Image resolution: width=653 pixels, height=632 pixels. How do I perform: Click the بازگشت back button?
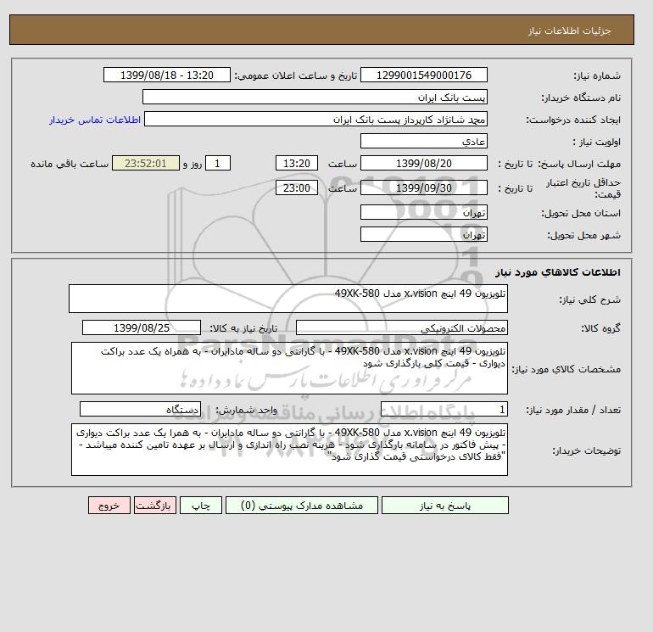[x=155, y=506]
